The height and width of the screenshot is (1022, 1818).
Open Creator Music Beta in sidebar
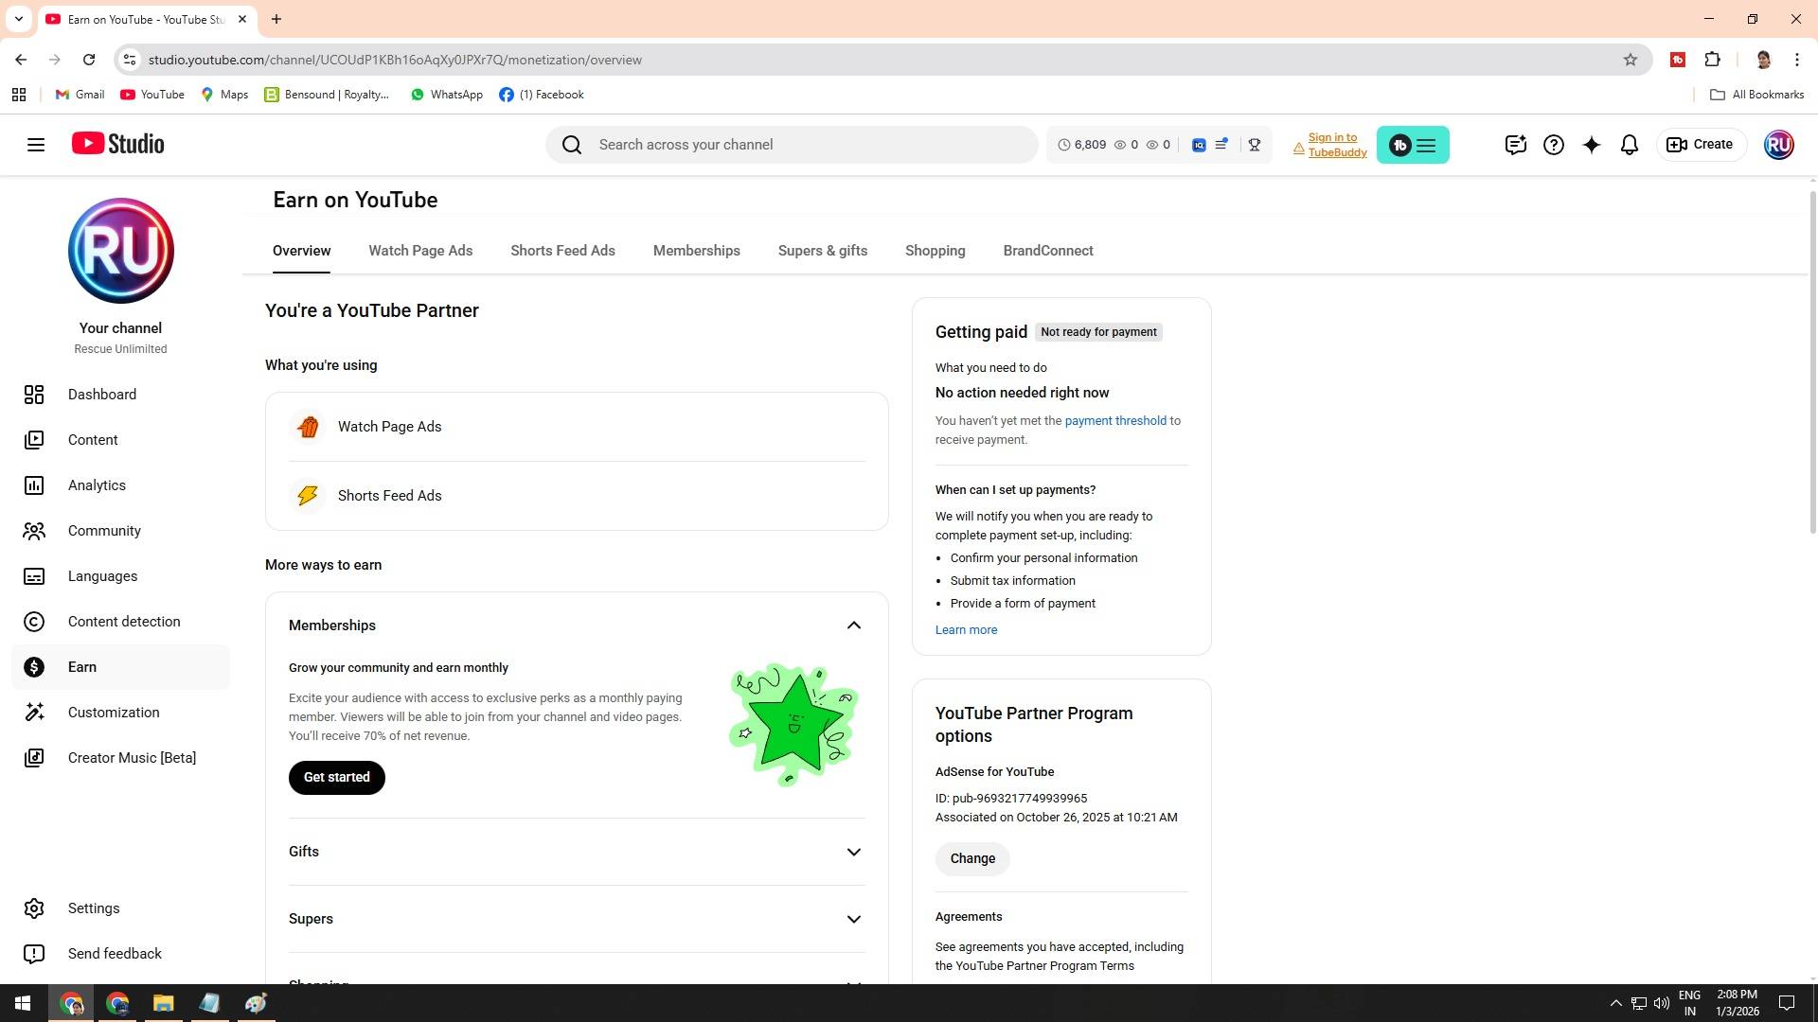point(131,758)
